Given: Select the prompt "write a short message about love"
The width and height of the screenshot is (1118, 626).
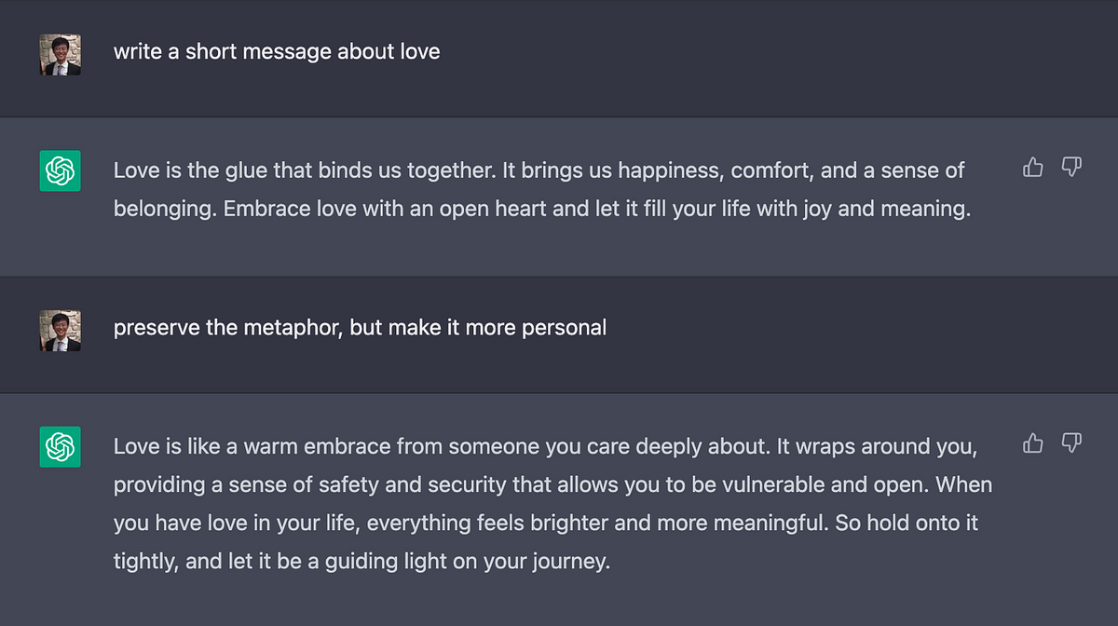Looking at the screenshot, I should point(277,51).
